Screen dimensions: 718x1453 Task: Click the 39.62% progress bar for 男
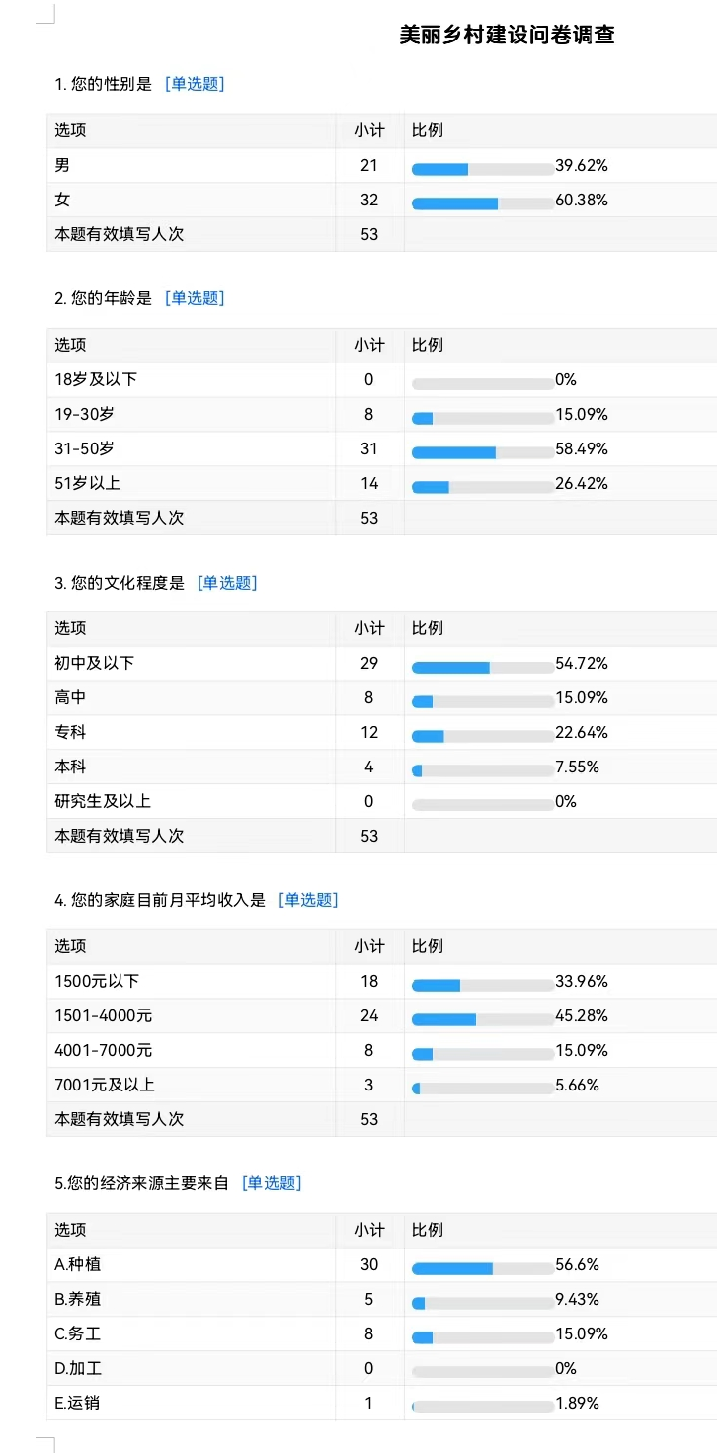[483, 169]
